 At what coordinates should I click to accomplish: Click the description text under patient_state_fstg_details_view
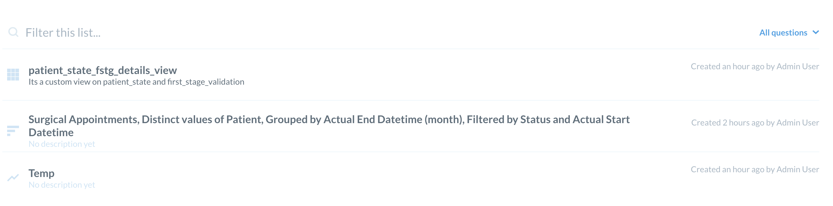(x=136, y=82)
